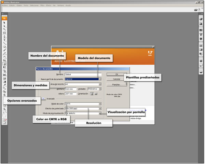Choose the Line Segment tool
The height and width of the screenshot is (164, 205).
point(4,43)
